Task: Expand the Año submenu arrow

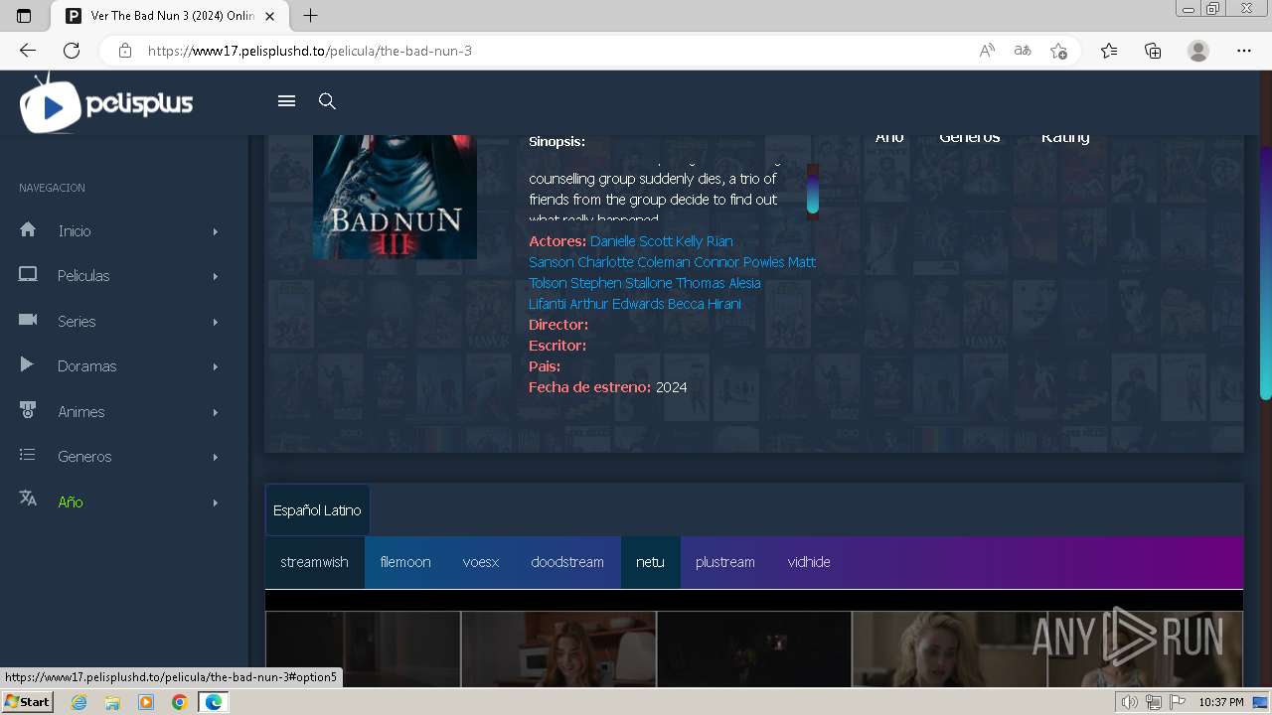Action: click(215, 502)
